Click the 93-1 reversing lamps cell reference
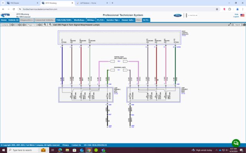Screen dimensions: 246x153 coord(119,70)
